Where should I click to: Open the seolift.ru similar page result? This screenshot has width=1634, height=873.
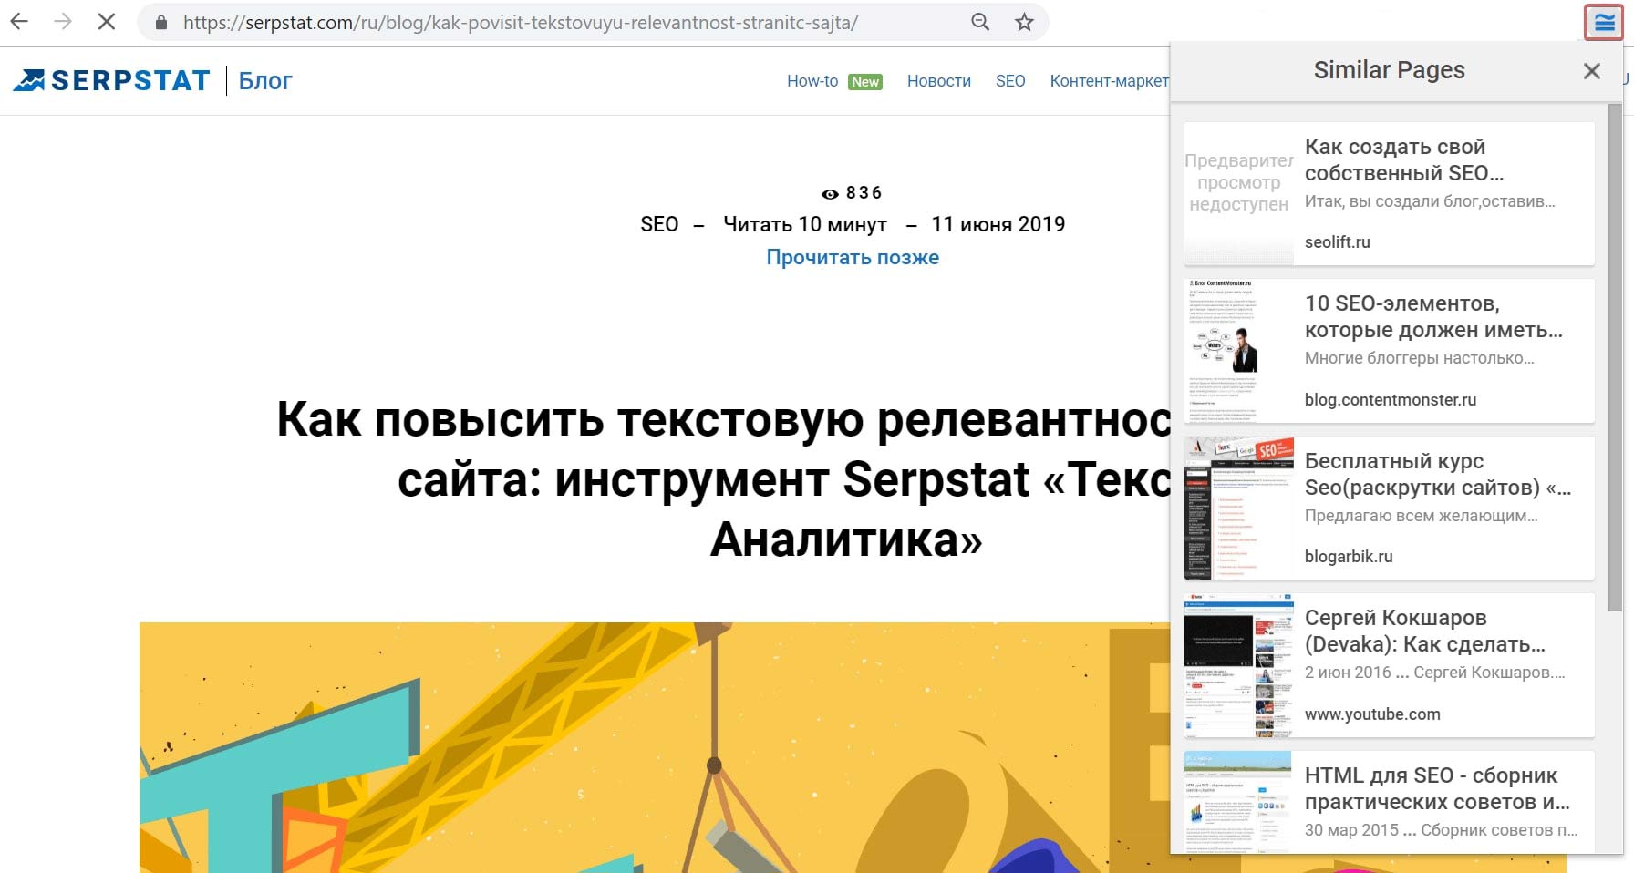pos(1389,194)
